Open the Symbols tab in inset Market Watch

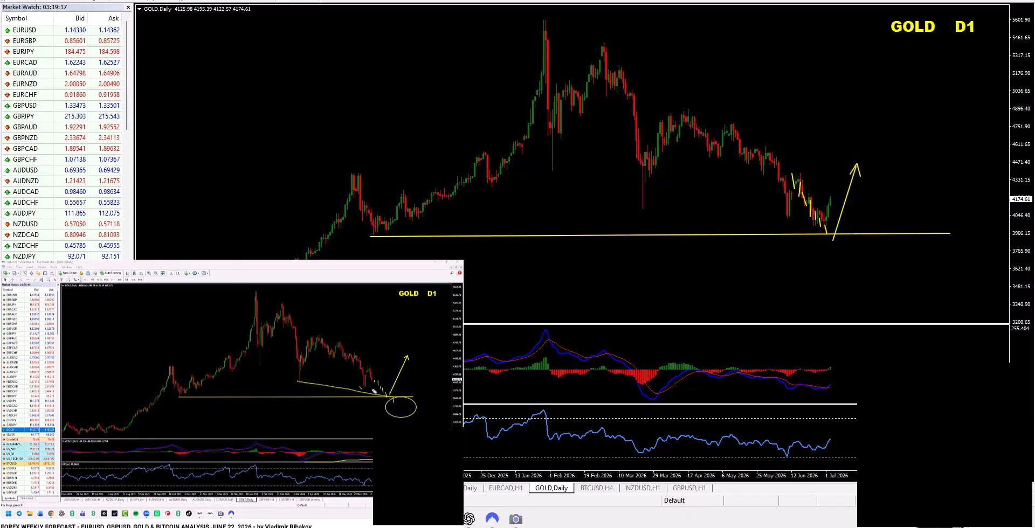[x=10, y=498]
